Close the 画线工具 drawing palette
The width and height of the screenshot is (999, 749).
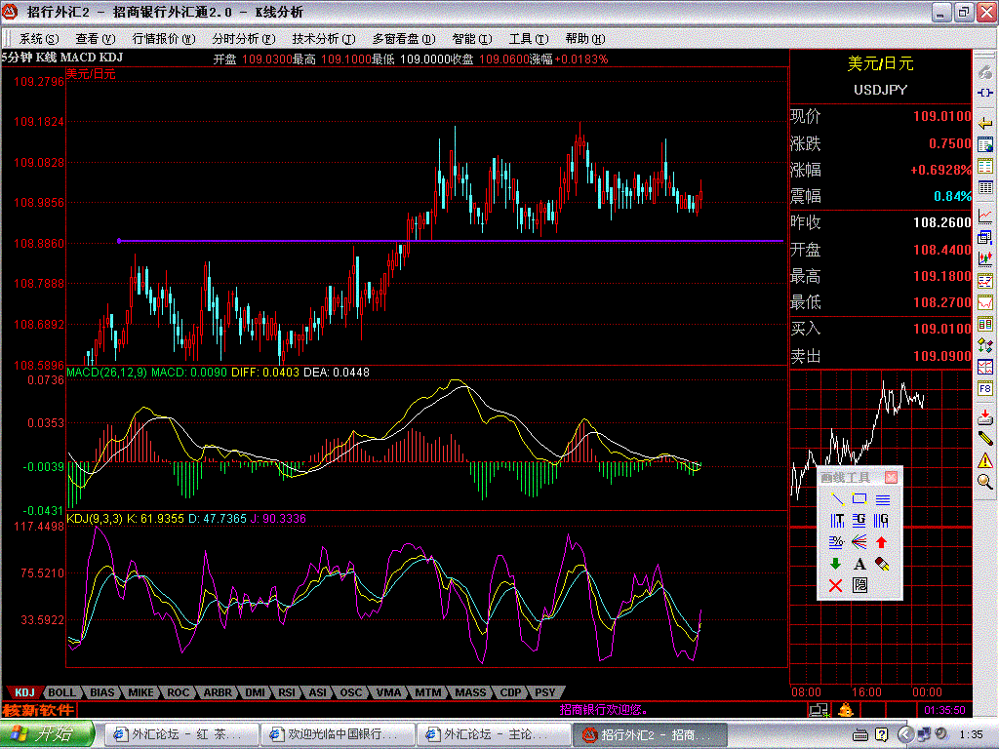coord(890,477)
